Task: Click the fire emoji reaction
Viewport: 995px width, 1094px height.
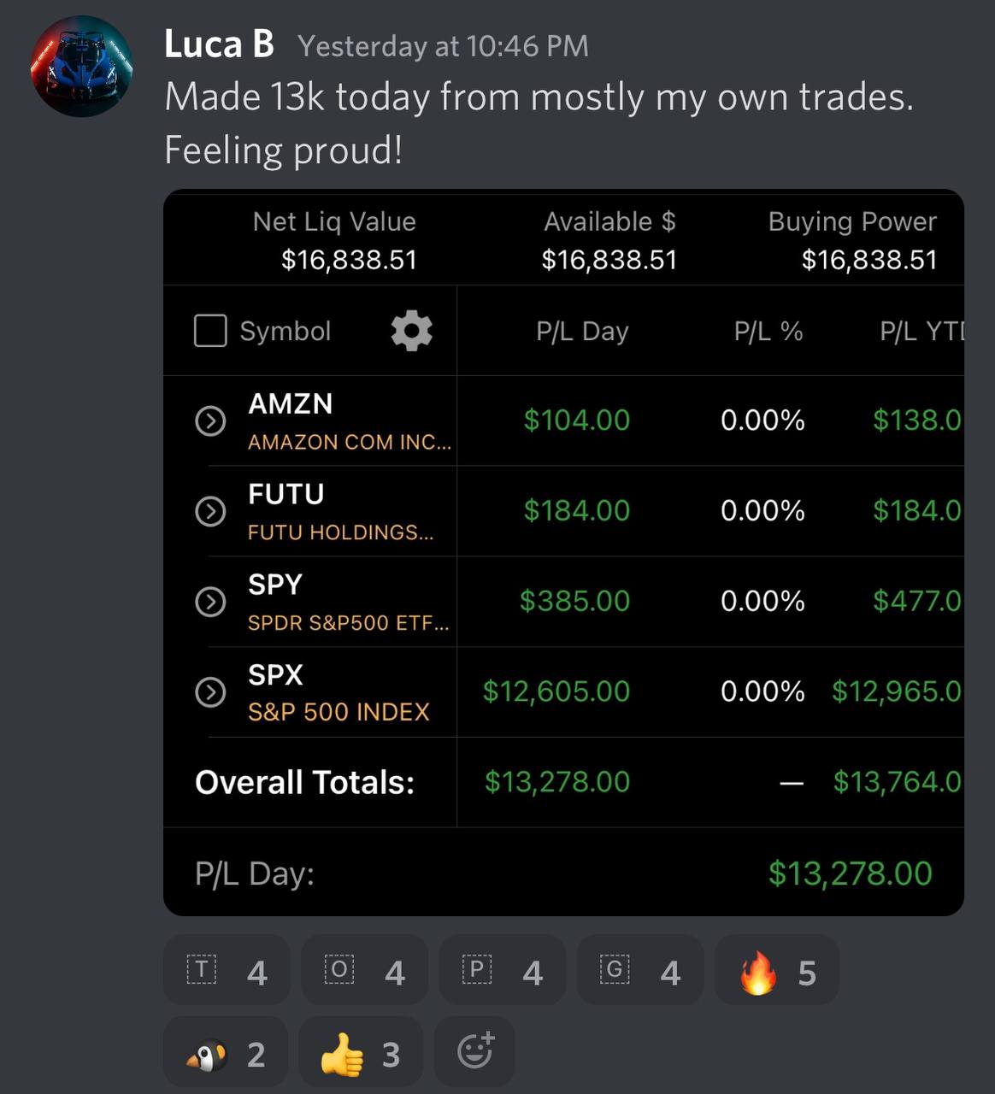Action: pos(776,972)
